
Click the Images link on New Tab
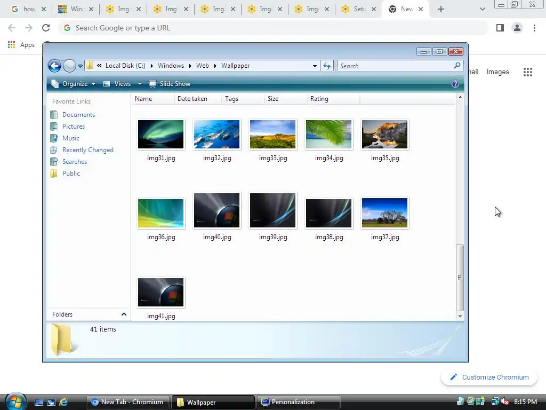point(497,72)
